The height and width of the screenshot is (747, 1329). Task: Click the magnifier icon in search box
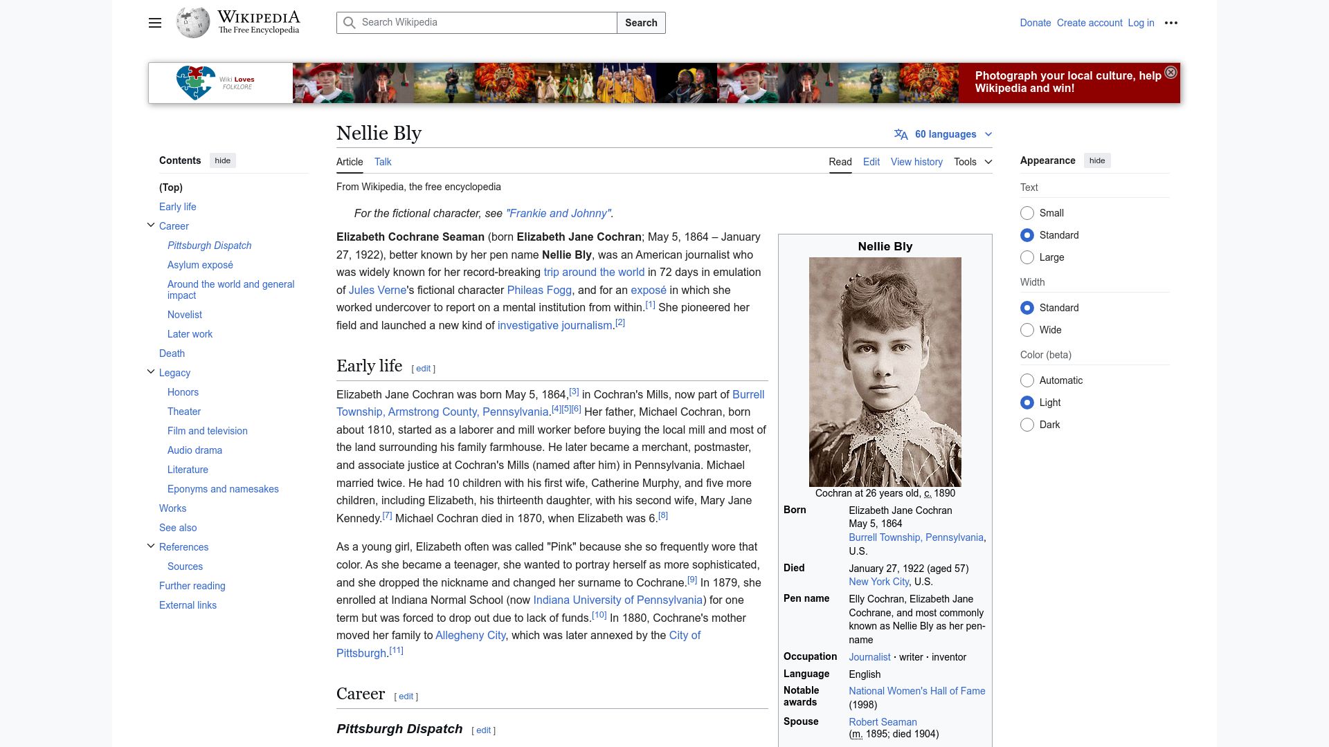[x=350, y=23]
